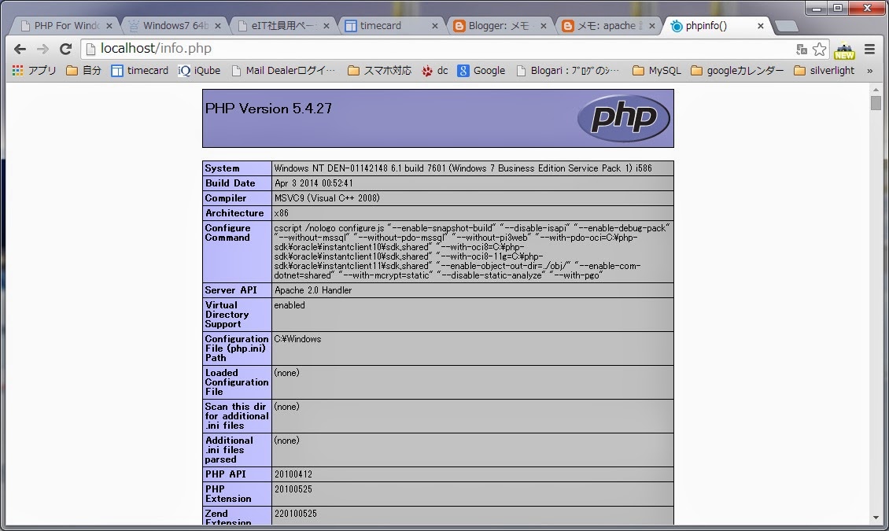Click the page scrollbar up arrow
Viewport: 889px width, 531px height.
point(876,90)
